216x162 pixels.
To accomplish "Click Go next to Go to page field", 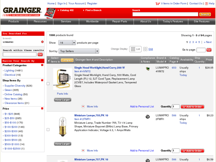I will click(x=209, y=50).
